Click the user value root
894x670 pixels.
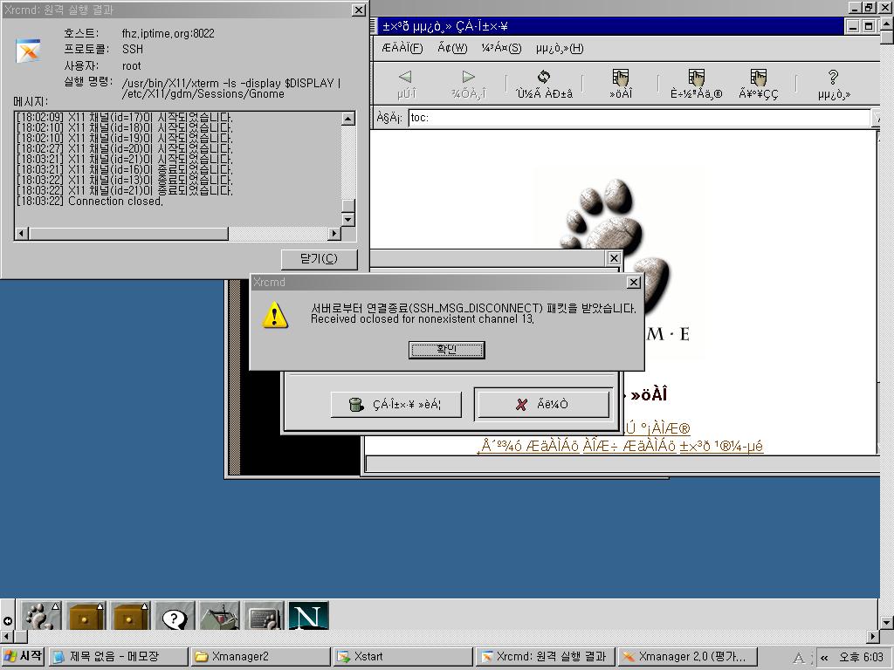(x=131, y=66)
